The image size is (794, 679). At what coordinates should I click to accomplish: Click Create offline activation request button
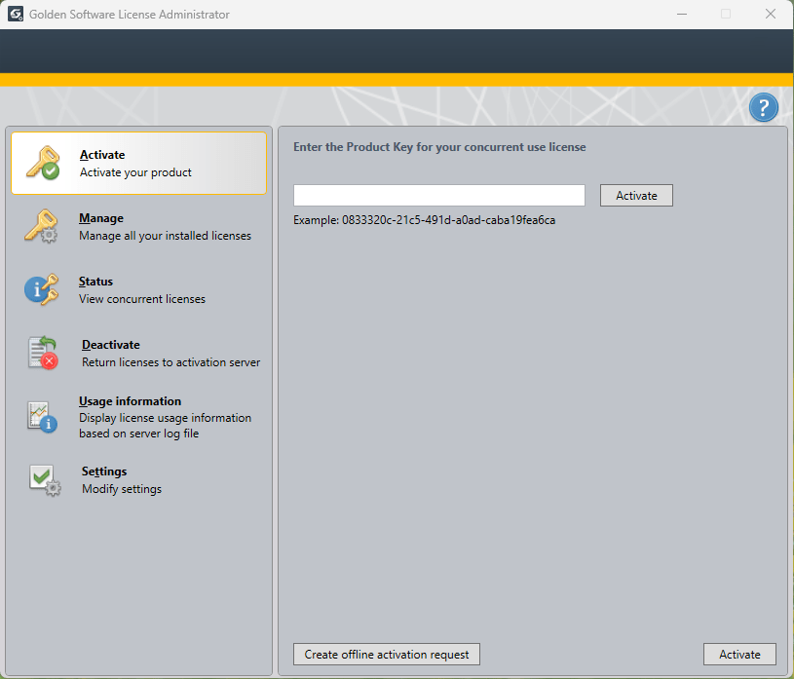point(387,655)
